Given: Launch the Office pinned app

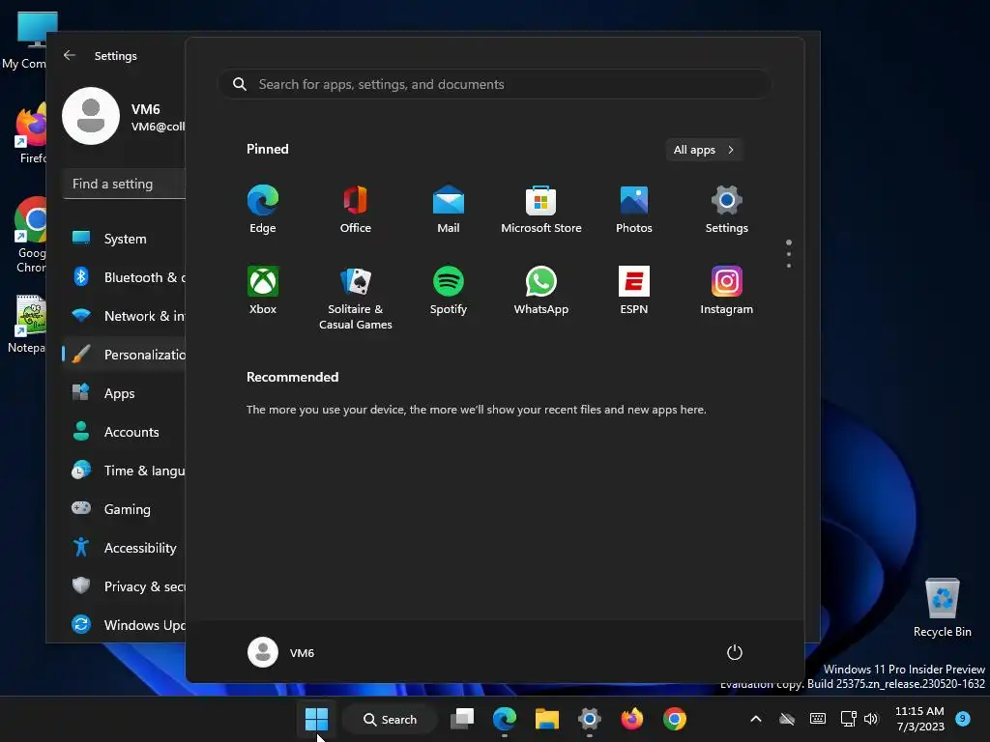Looking at the screenshot, I should click(x=356, y=210).
